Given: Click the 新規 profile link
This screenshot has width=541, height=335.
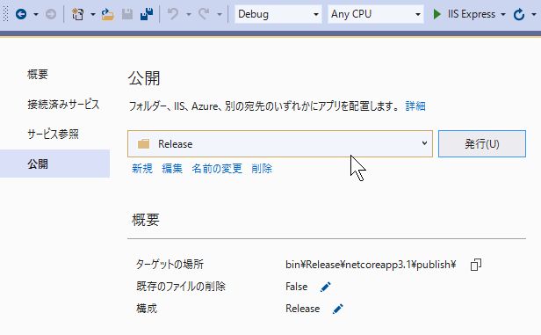Looking at the screenshot, I should click(x=142, y=169).
